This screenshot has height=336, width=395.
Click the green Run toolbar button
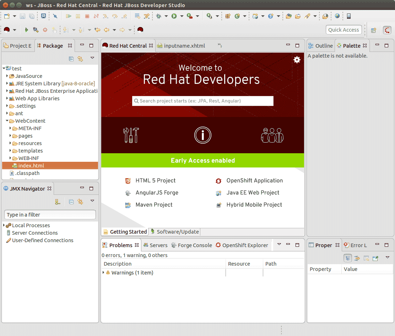coord(174,16)
